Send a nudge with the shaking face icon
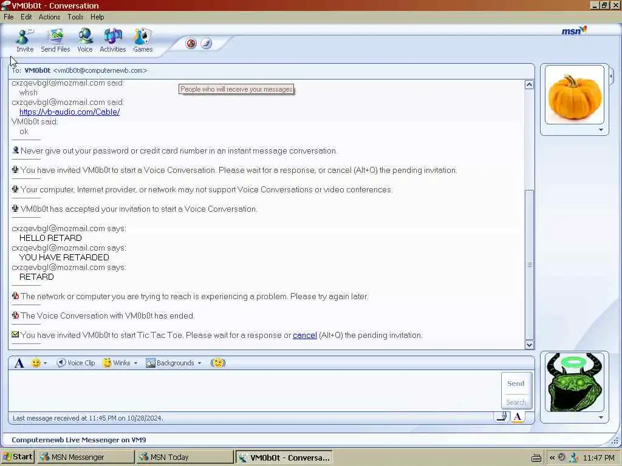Viewport: 622px width, 466px height. click(x=218, y=363)
